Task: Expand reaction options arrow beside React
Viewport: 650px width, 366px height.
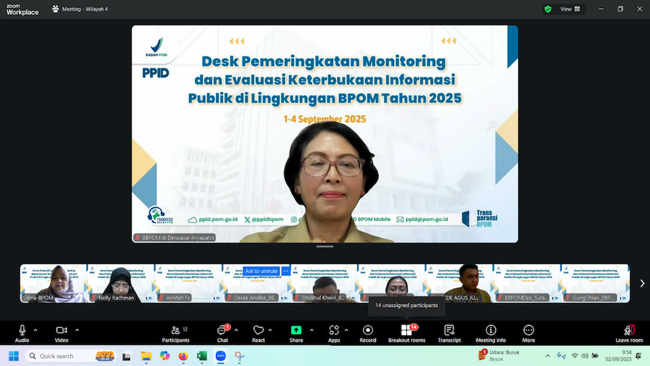Action: 270,330
